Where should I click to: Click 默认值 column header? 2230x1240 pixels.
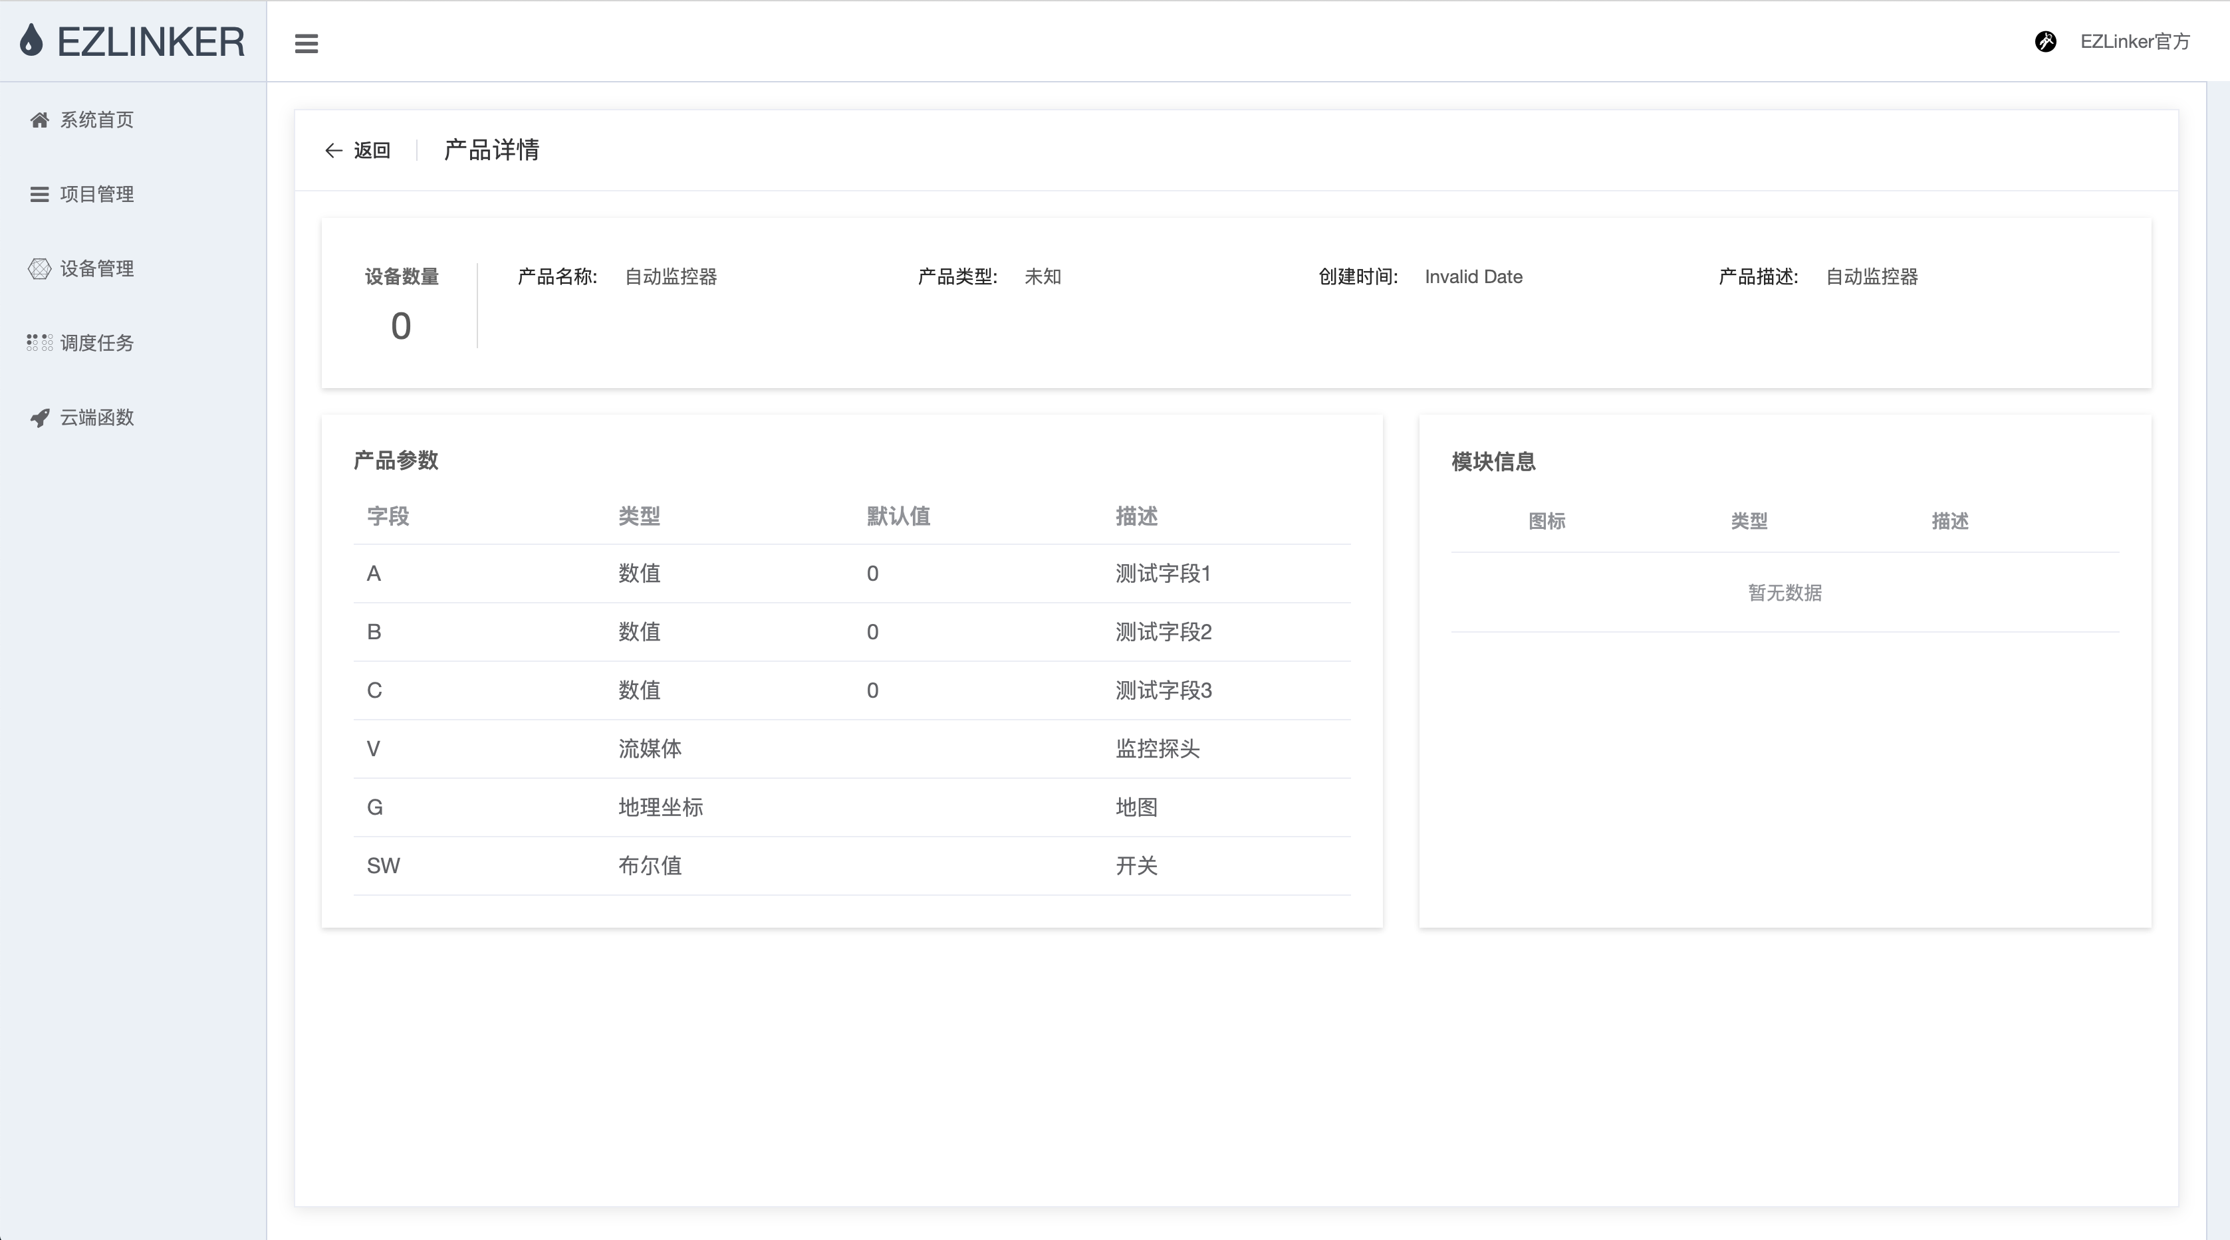pos(898,516)
